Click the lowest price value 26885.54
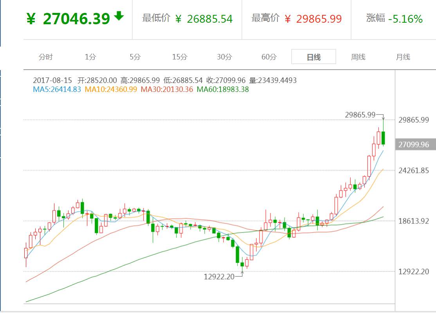436x313 pixels. [x=210, y=19]
